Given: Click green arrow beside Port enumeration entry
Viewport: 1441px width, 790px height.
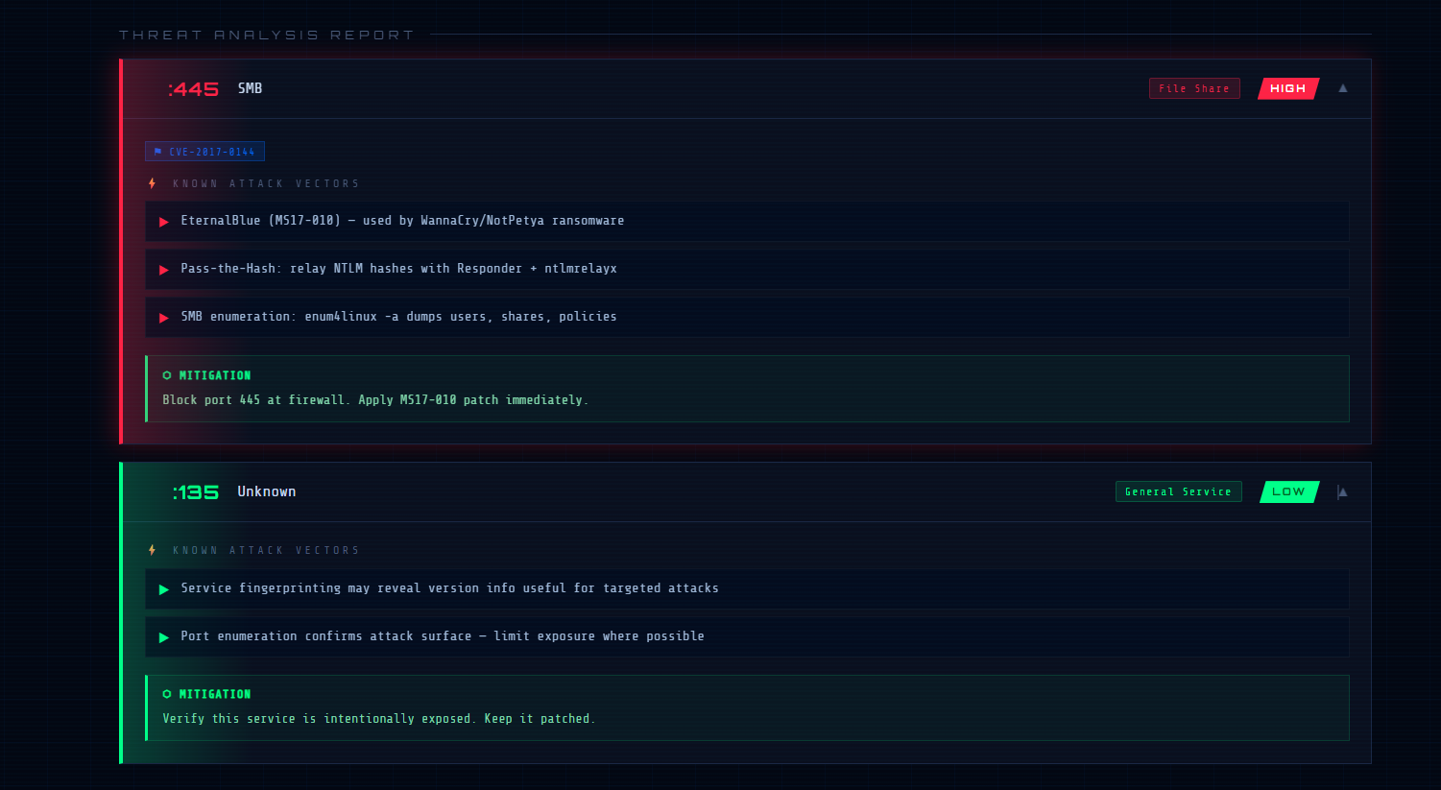Looking at the screenshot, I should pos(164,637).
